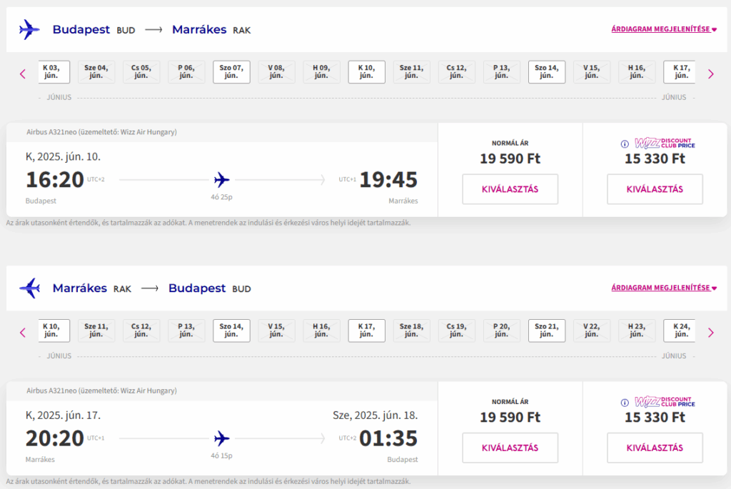Choose the return Wizz Discount Club price
Screen dimensions: 731x489
point(655,448)
